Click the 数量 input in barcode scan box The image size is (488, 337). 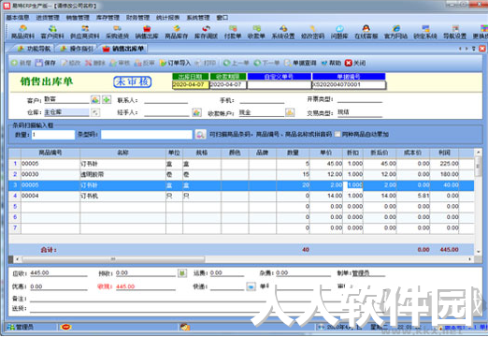click(x=53, y=135)
